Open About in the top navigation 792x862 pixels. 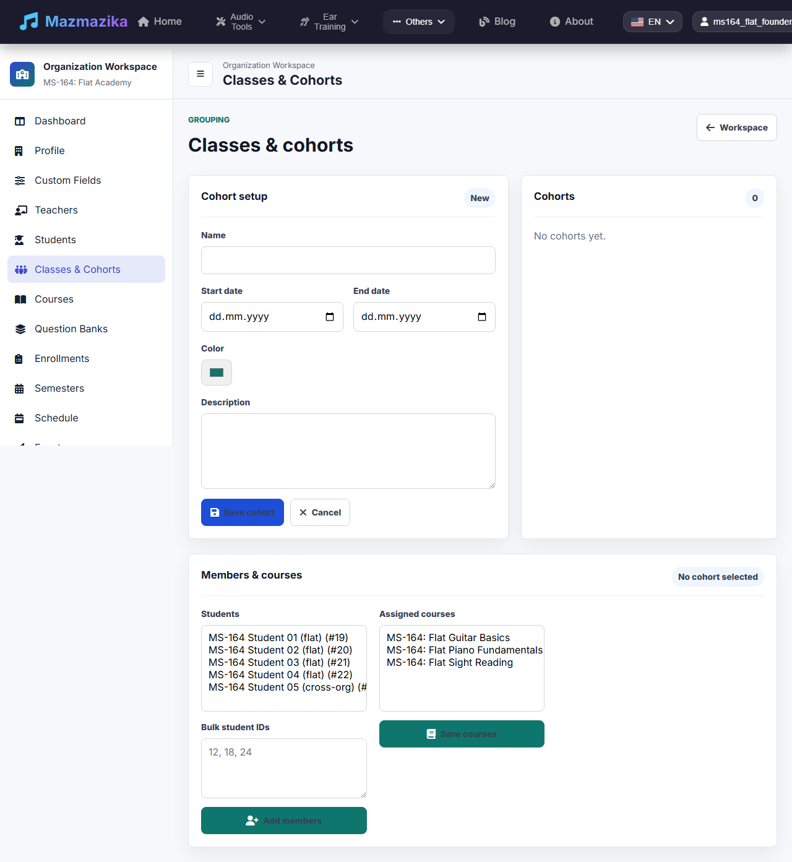[572, 22]
